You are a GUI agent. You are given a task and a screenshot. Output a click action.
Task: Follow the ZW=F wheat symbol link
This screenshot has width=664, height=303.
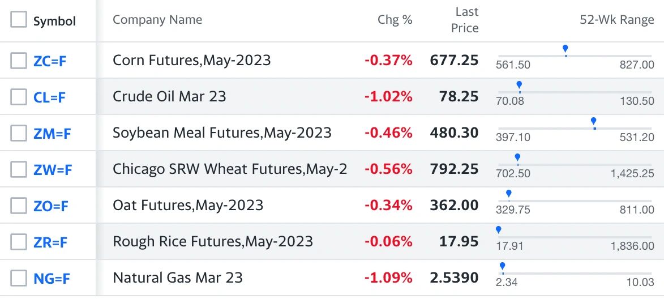coord(53,170)
